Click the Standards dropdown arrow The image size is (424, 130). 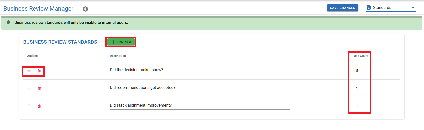tap(413, 8)
